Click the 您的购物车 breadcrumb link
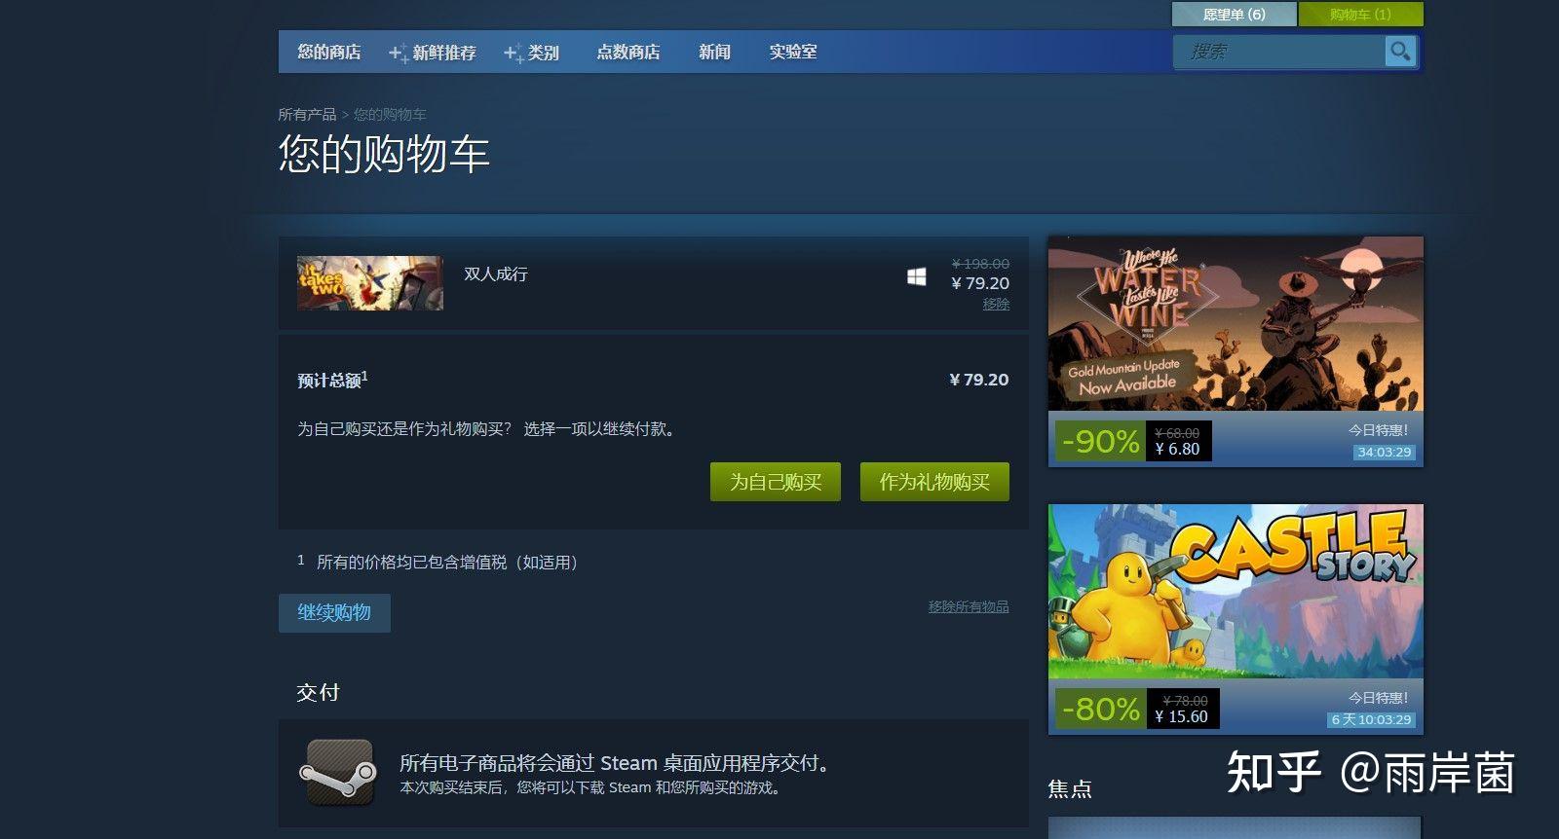The image size is (1559, 839). point(390,114)
